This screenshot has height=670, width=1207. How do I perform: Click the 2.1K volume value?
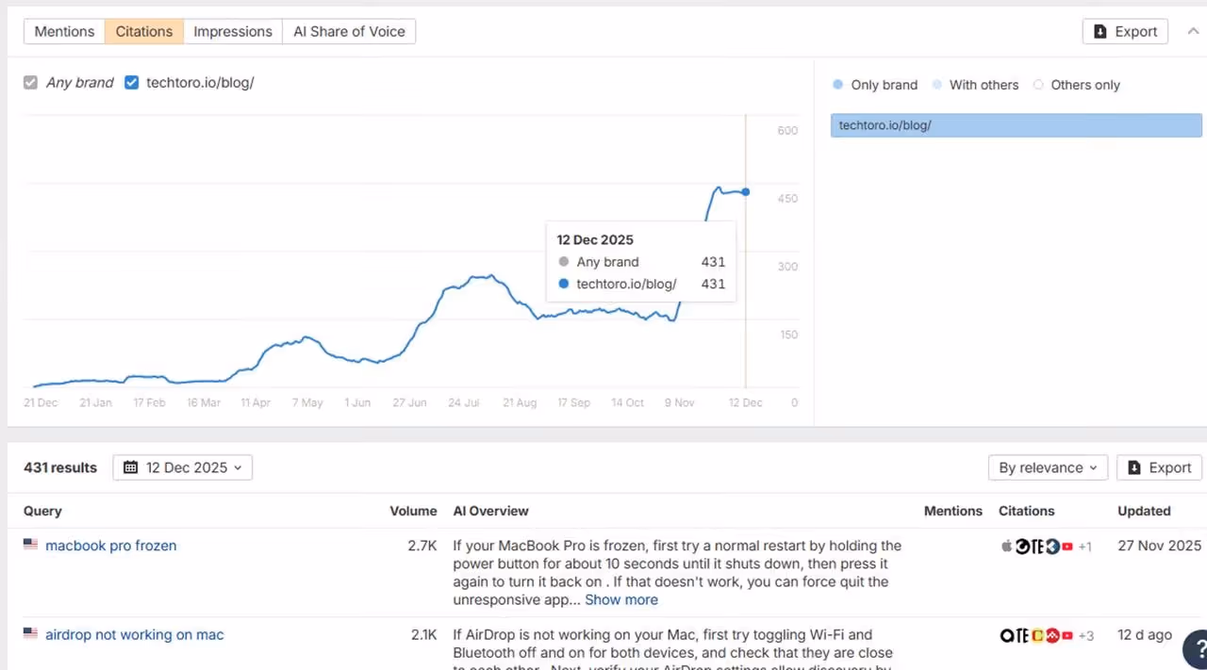[423, 635]
